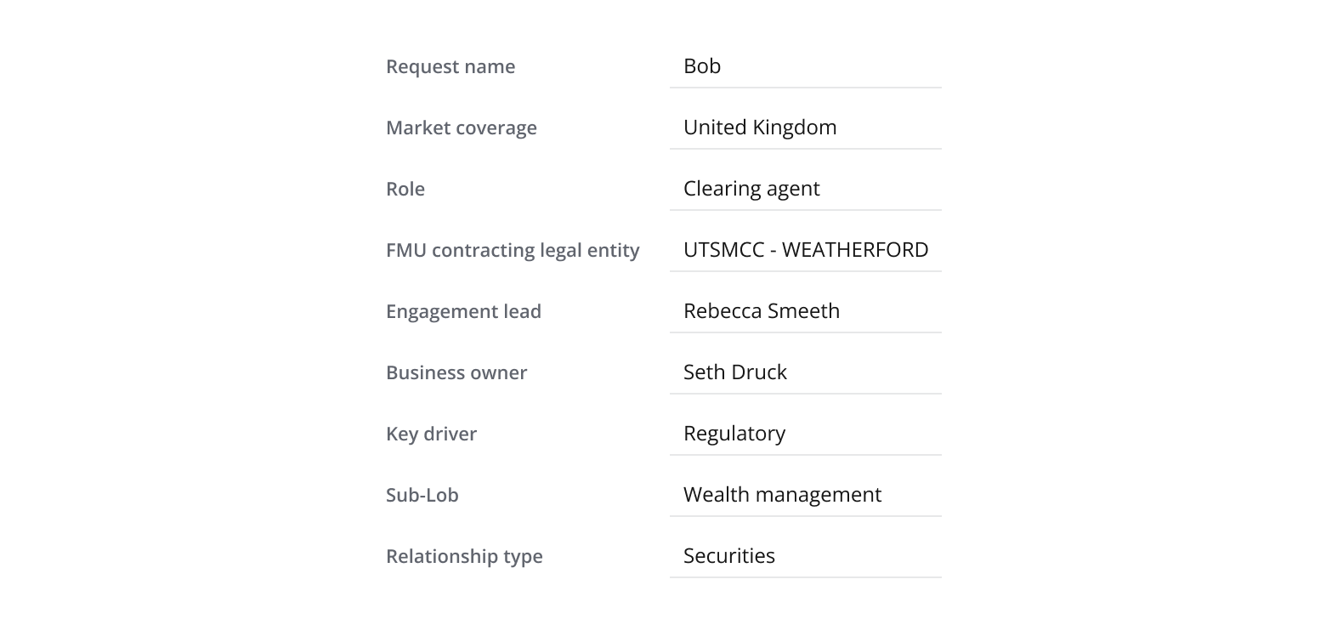Select the "Relationship type" label
This screenshot has height=619, width=1326.
[464, 557]
